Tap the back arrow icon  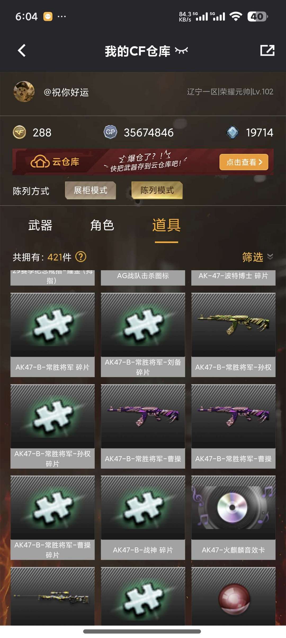[x=22, y=50]
